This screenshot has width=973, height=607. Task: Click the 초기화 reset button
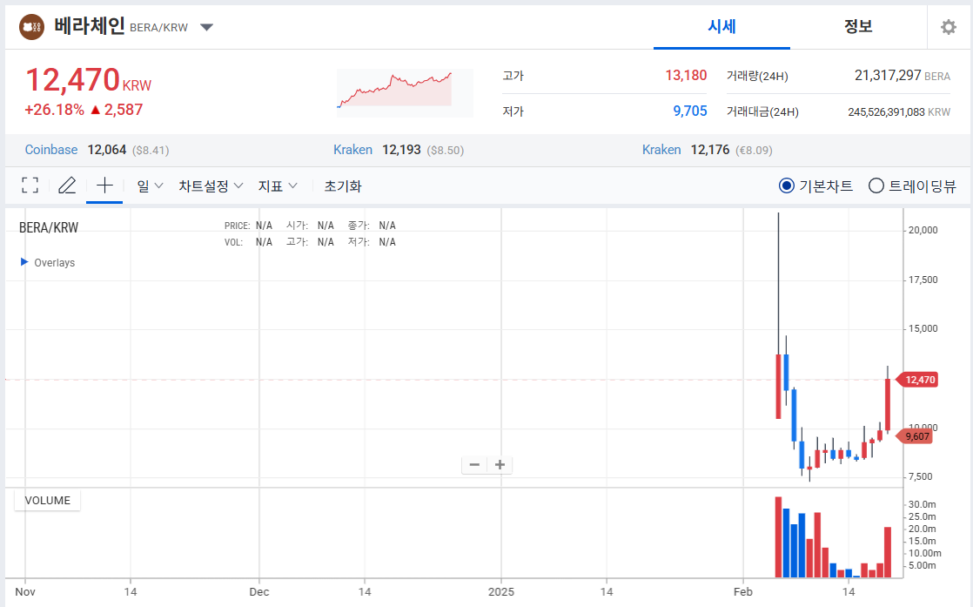(343, 185)
